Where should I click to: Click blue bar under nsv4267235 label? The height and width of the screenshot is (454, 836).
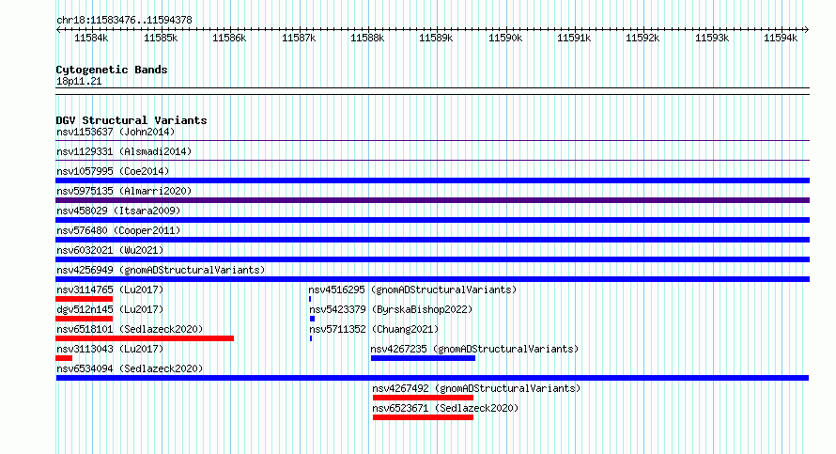(x=423, y=358)
